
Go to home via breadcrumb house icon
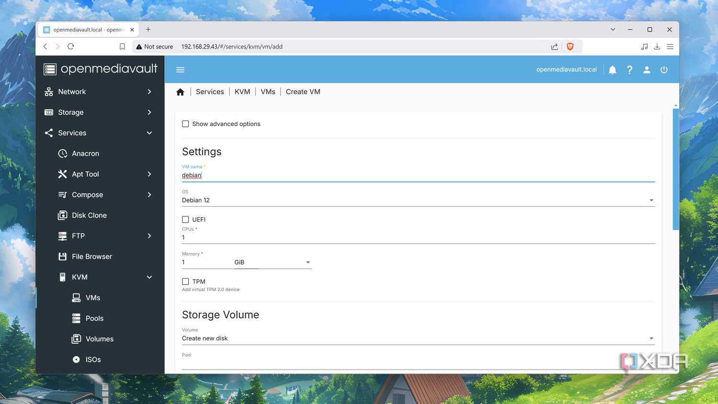(x=180, y=92)
